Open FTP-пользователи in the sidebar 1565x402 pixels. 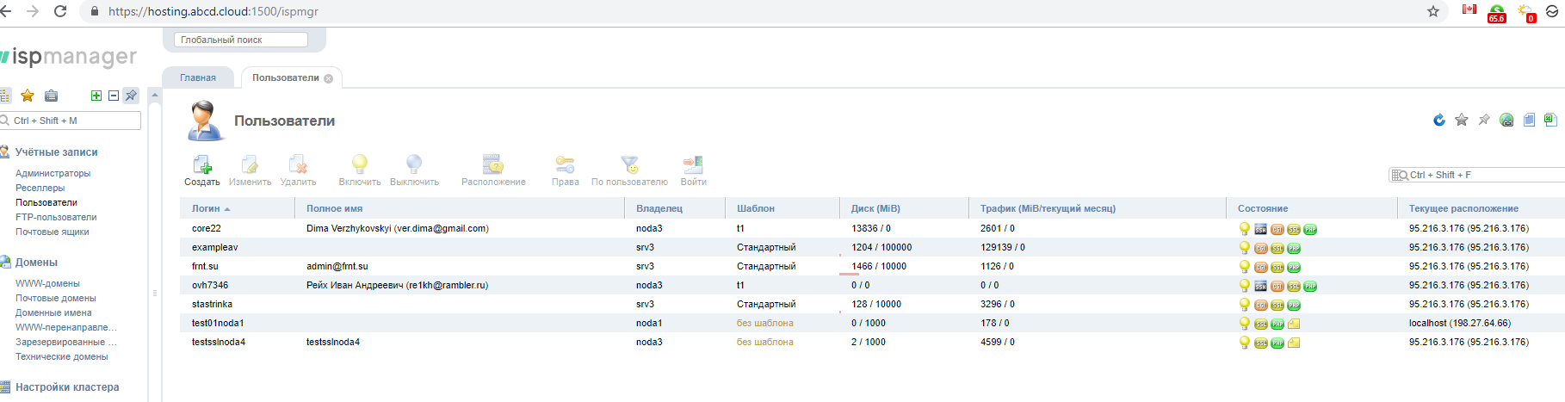[x=56, y=217]
